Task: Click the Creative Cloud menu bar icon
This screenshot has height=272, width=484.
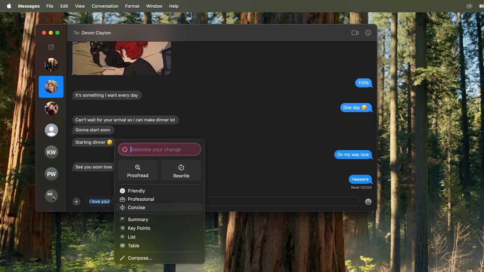Action: [x=469, y=6]
